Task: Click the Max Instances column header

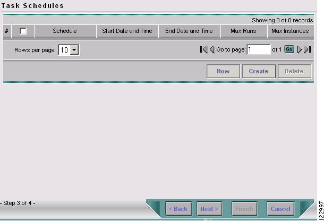Action: (x=290, y=31)
